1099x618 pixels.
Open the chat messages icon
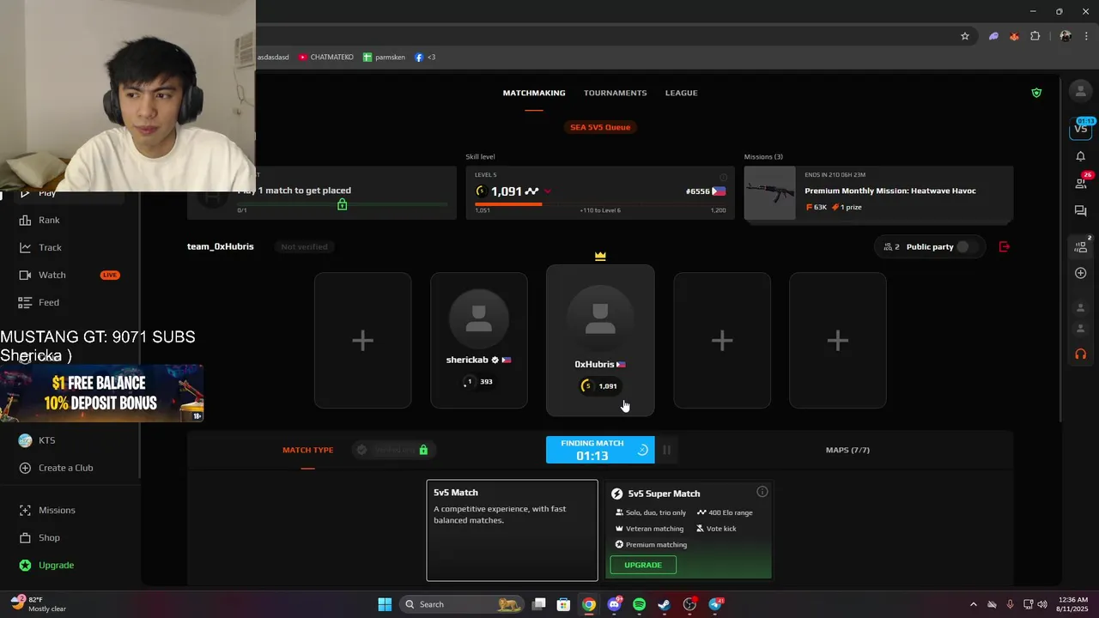point(1080,210)
